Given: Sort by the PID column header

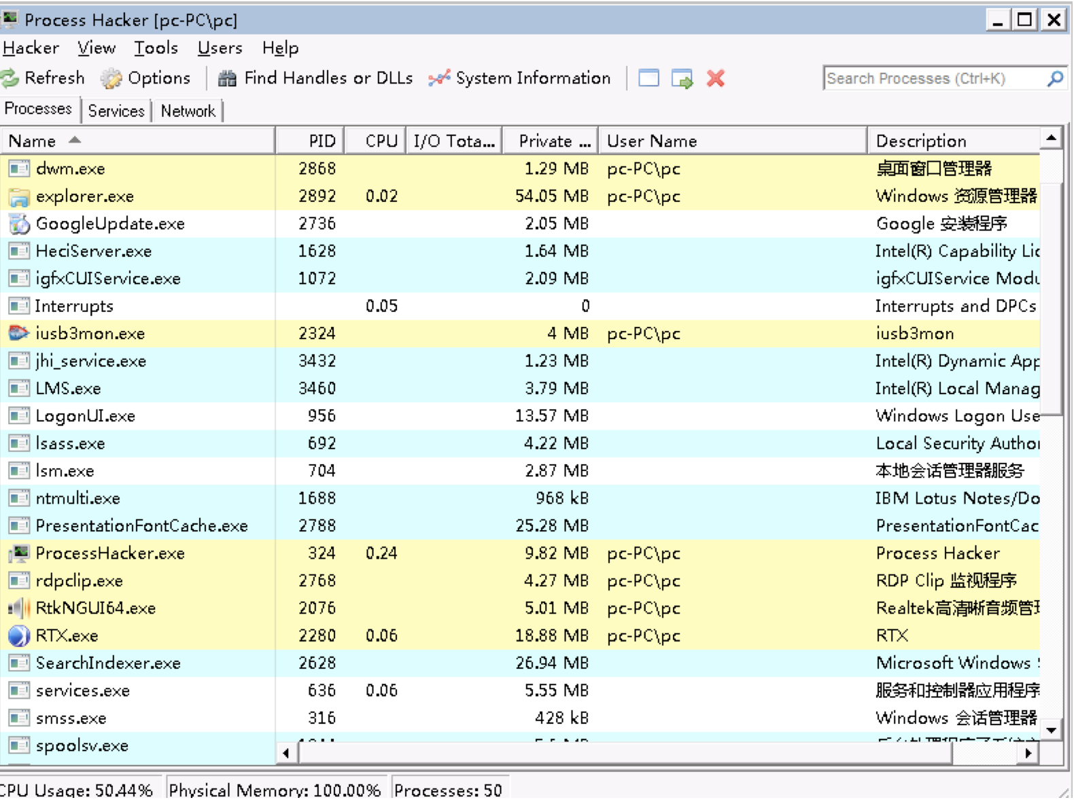Looking at the screenshot, I should click(x=310, y=141).
